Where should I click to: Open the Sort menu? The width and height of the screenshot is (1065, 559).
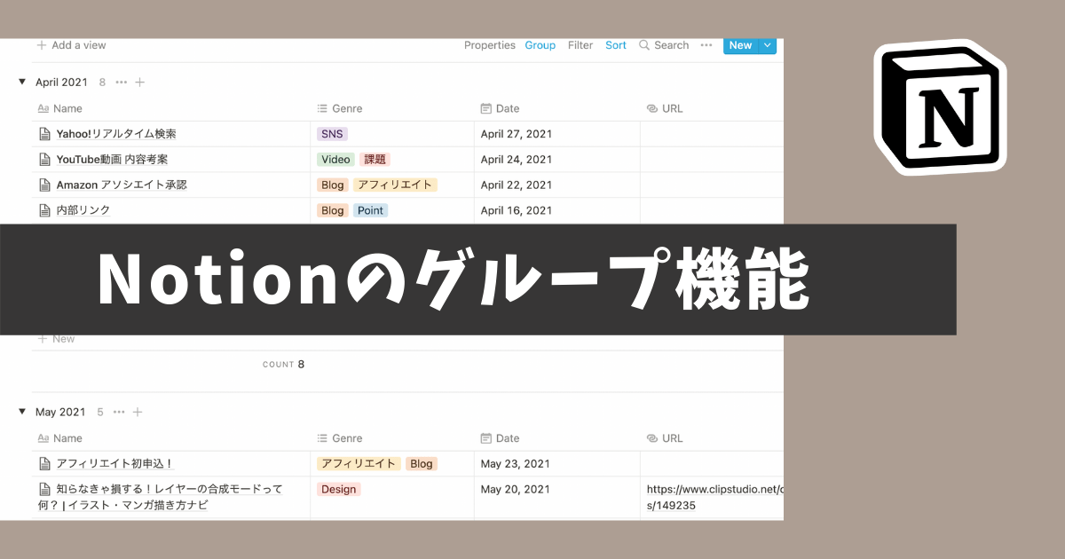click(x=616, y=45)
